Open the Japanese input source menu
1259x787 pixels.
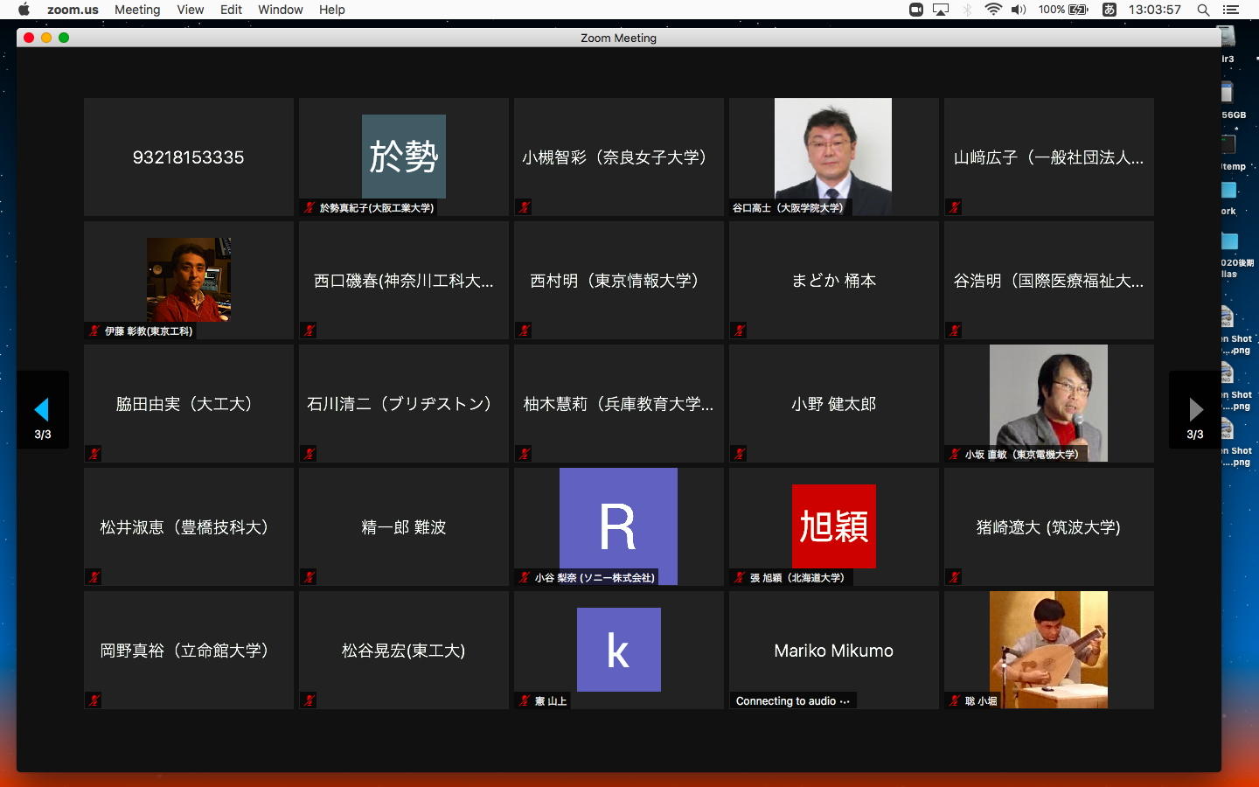pyautogui.click(x=1109, y=10)
